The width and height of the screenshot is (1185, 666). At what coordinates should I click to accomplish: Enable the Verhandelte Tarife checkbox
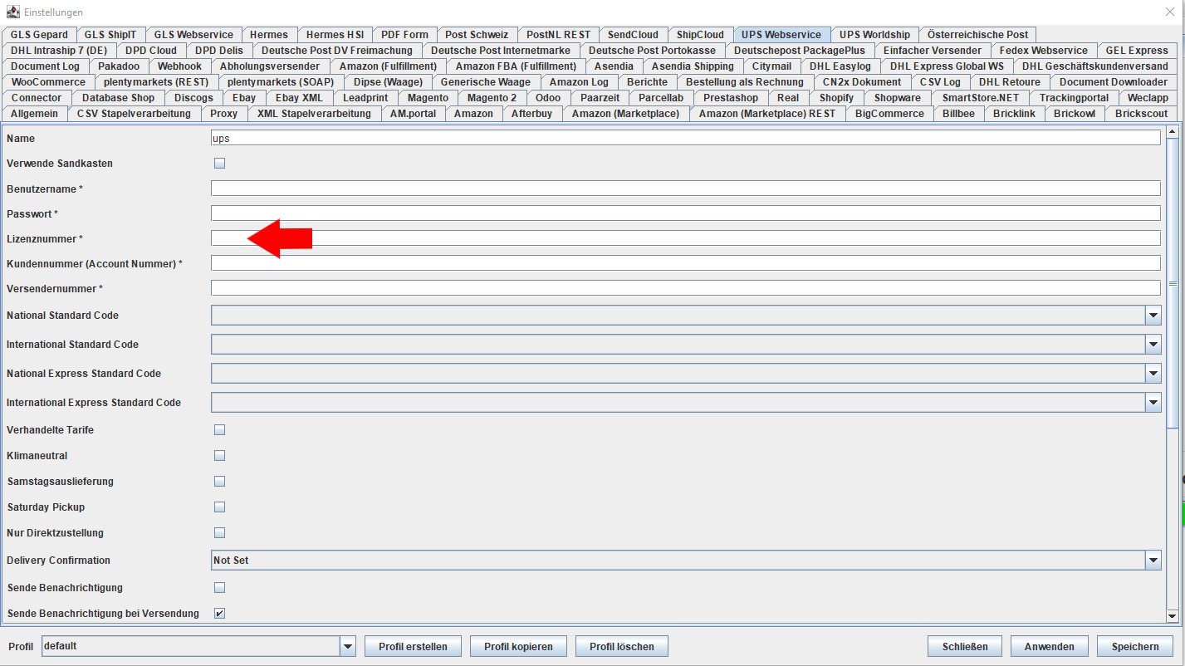(x=219, y=430)
